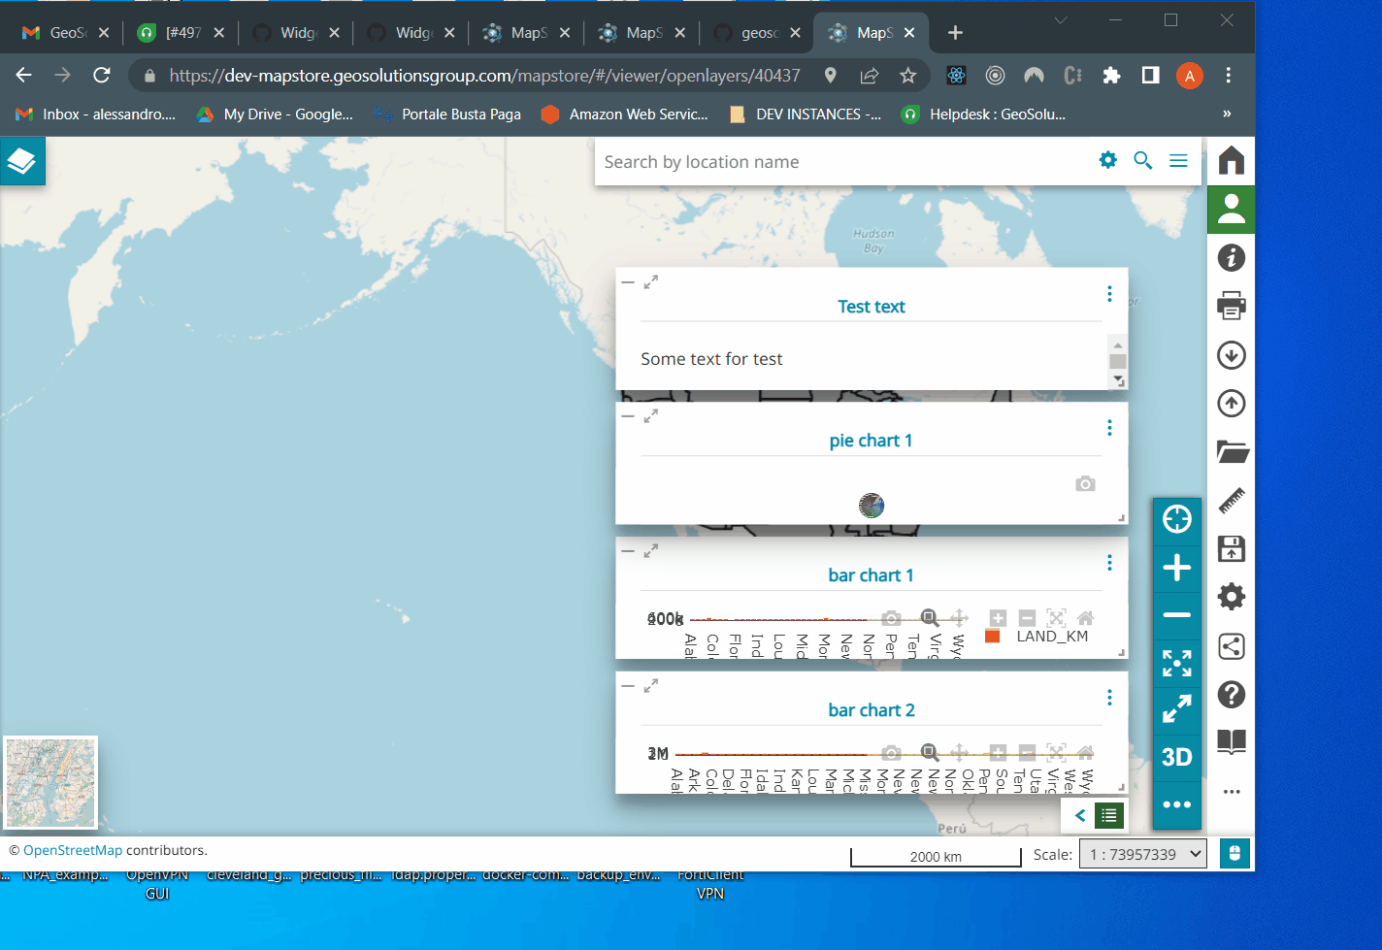Collapse the bar chart 2 widget
The image size is (1382, 950).
(628, 686)
